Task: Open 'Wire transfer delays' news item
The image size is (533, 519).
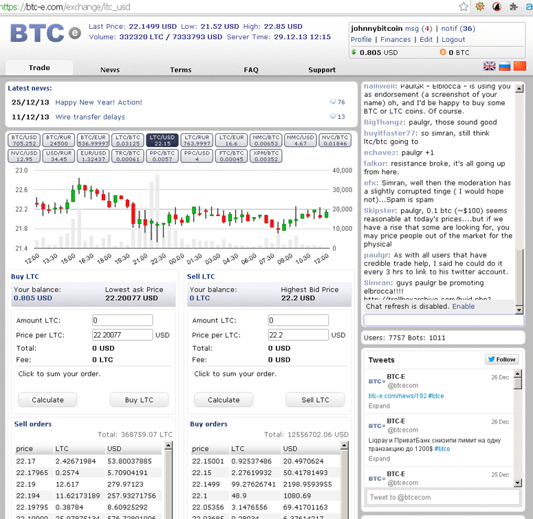Action: click(90, 117)
